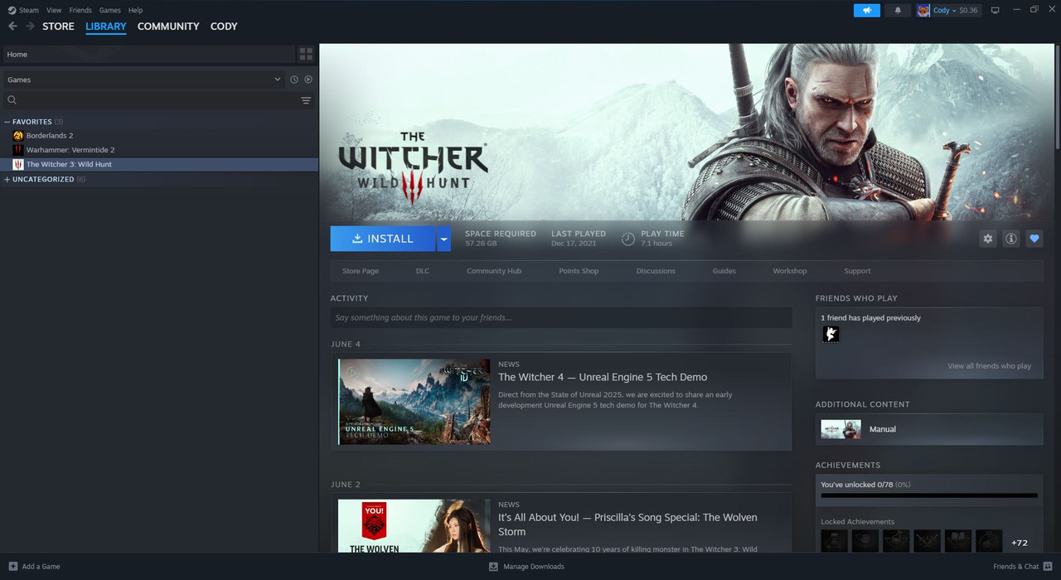Select Home in the library sidebar
This screenshot has width=1061, height=580.
coord(148,54)
